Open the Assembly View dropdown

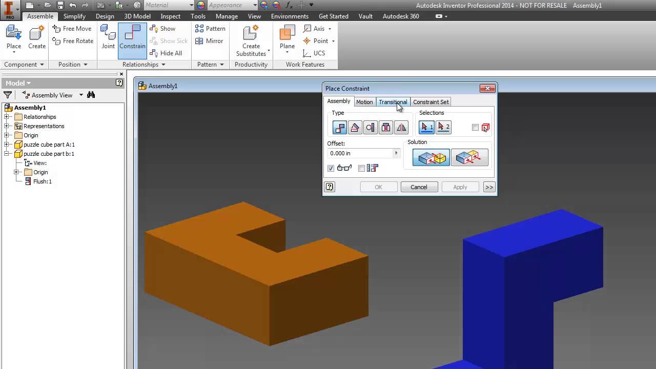pos(81,95)
